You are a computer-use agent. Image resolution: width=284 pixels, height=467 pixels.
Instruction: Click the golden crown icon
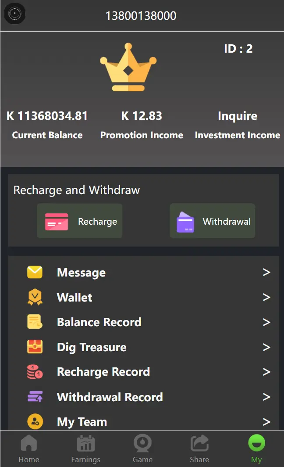pyautogui.click(x=128, y=67)
